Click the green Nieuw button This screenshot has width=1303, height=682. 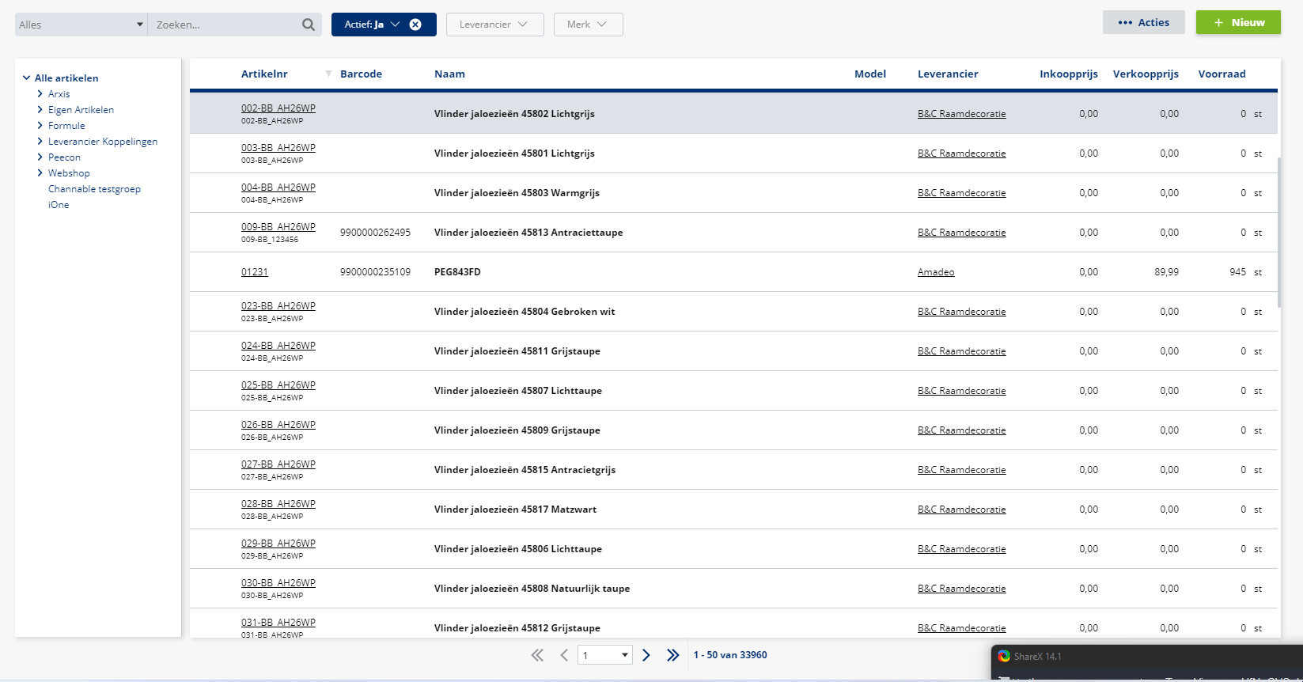pyautogui.click(x=1238, y=23)
